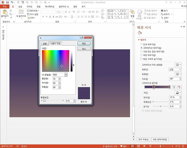Select the oval shape in shapes gallery
Image resolution: width=187 pixels, height=148 pixels.
pos(124,11)
